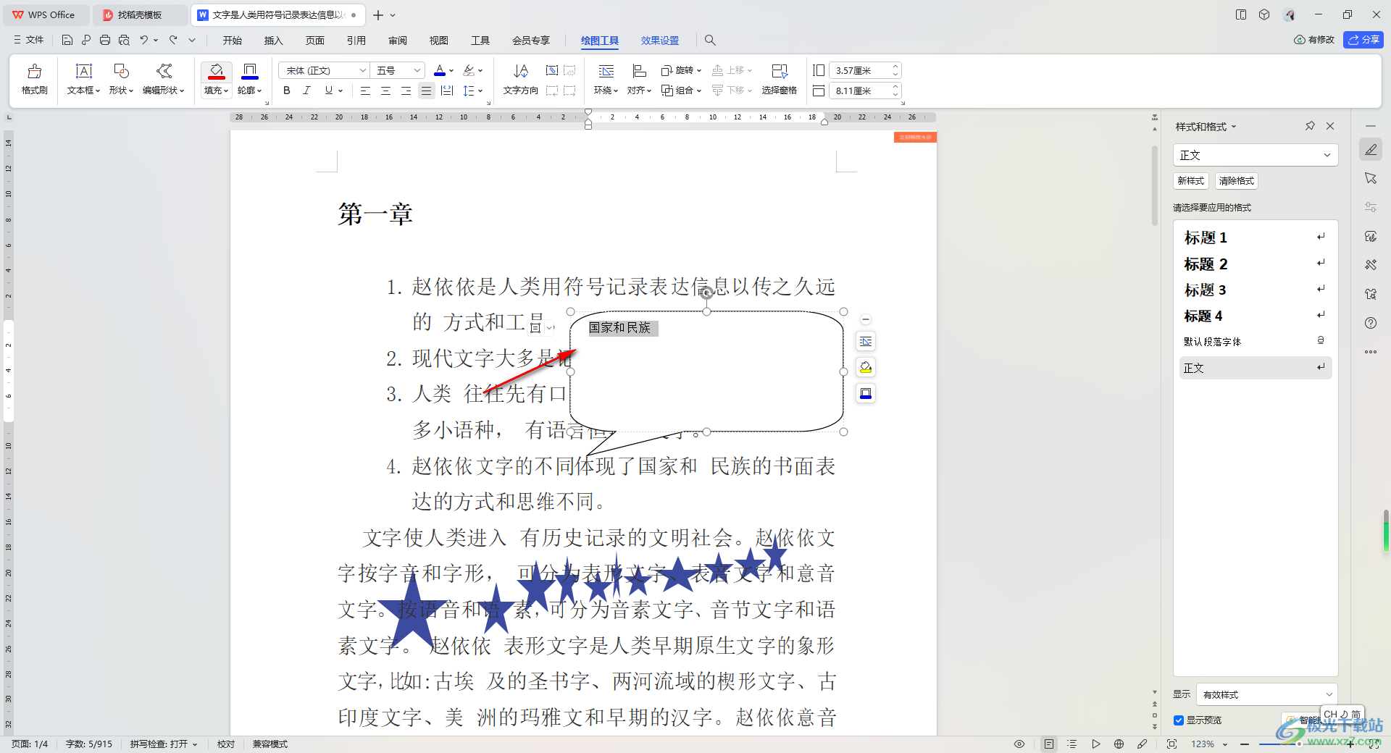Center-align the text
Screen dimensions: 1391x753
click(385, 91)
